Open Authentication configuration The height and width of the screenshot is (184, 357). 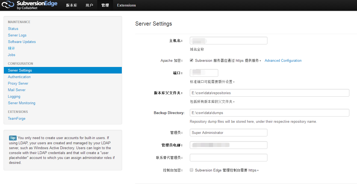(x=19, y=77)
